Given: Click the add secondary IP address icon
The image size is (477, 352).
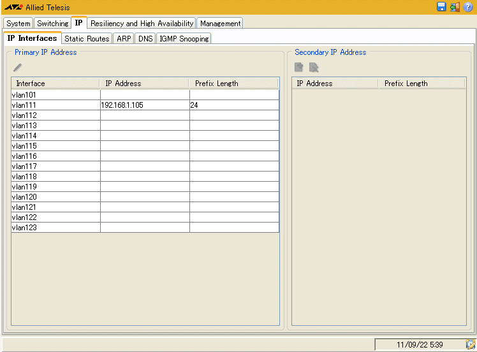Looking at the screenshot, I should point(298,67).
